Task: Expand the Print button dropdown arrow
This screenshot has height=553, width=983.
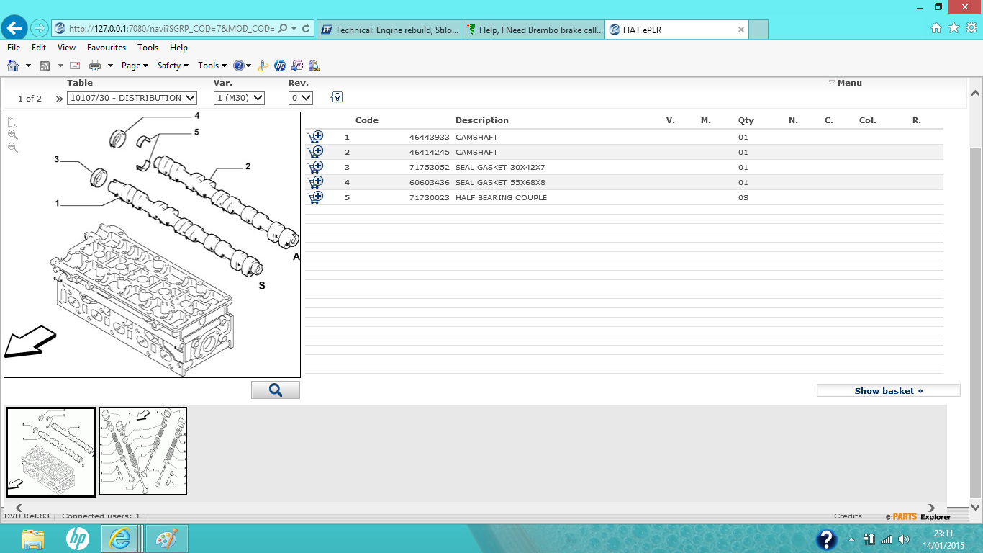Action: (x=110, y=66)
